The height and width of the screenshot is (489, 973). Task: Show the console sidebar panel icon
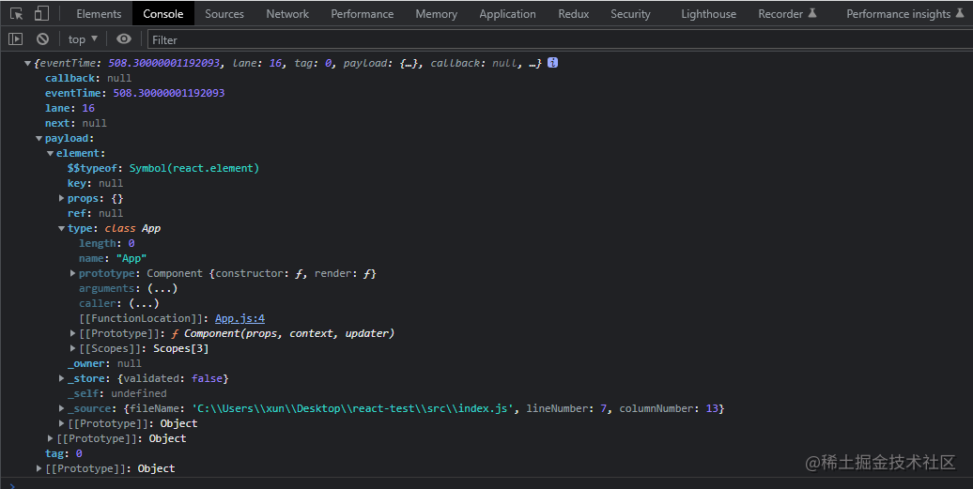point(16,39)
